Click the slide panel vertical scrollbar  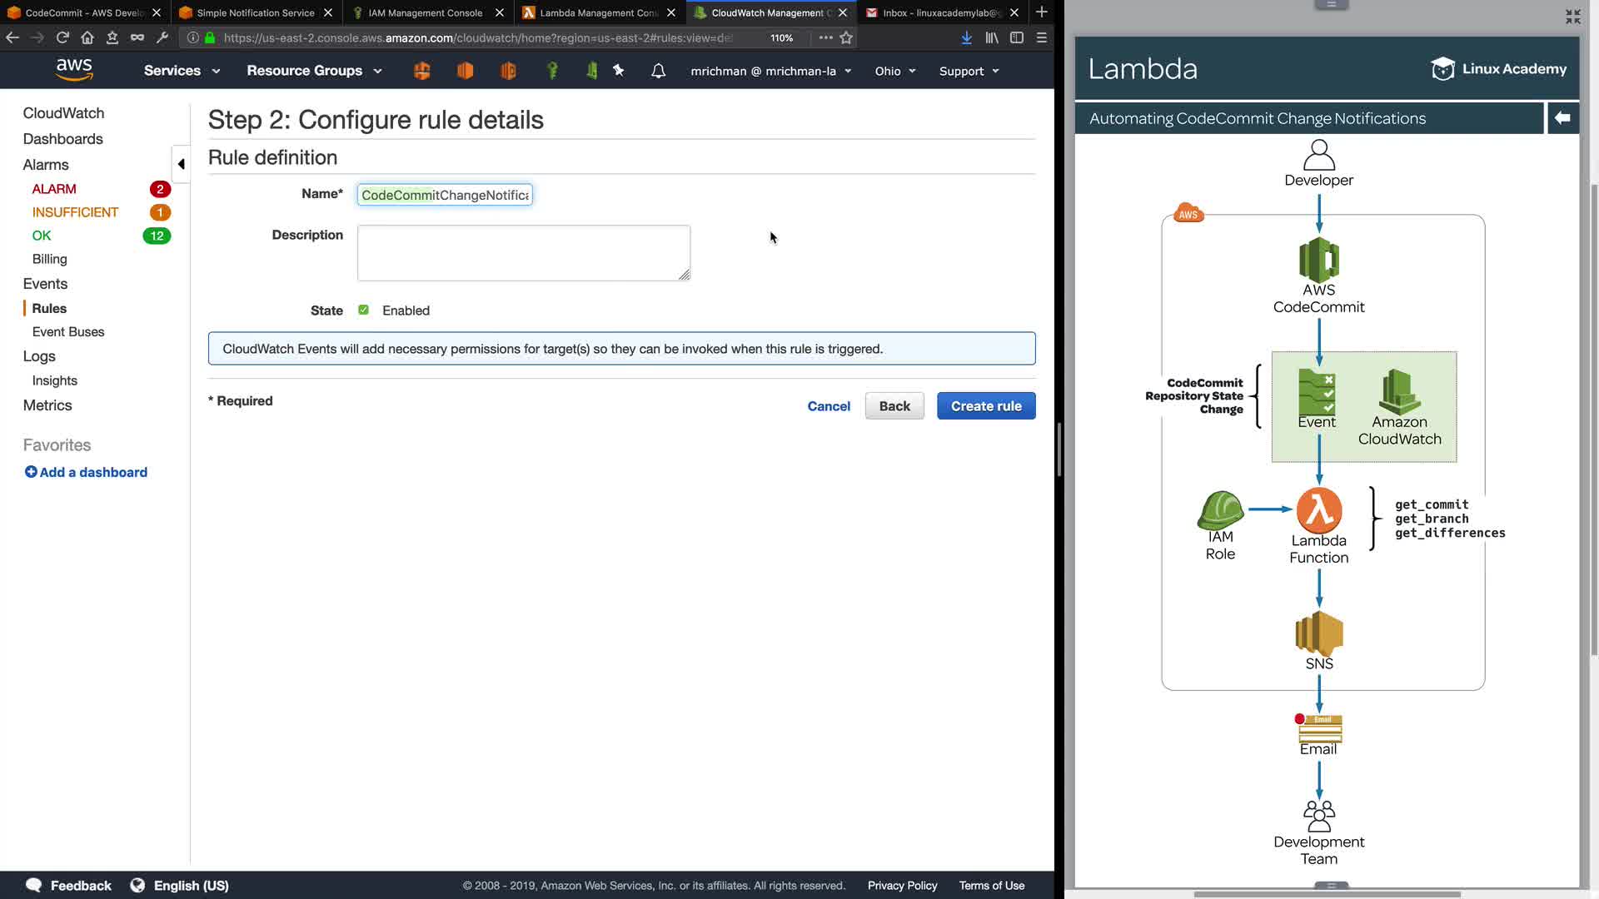(x=1594, y=416)
